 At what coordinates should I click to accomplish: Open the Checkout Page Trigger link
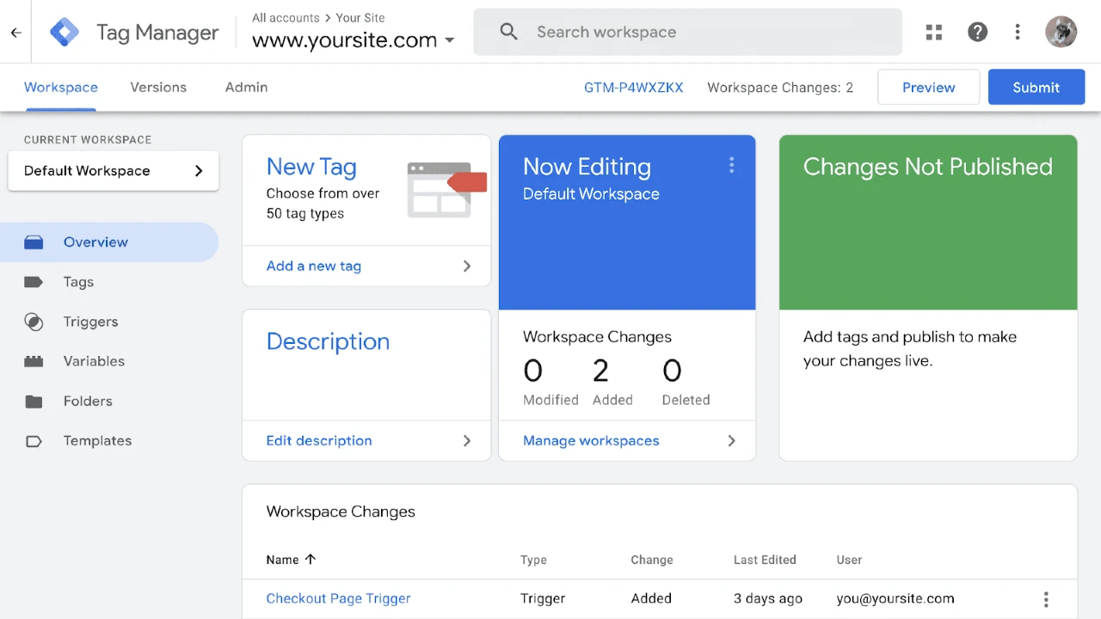pyautogui.click(x=338, y=598)
